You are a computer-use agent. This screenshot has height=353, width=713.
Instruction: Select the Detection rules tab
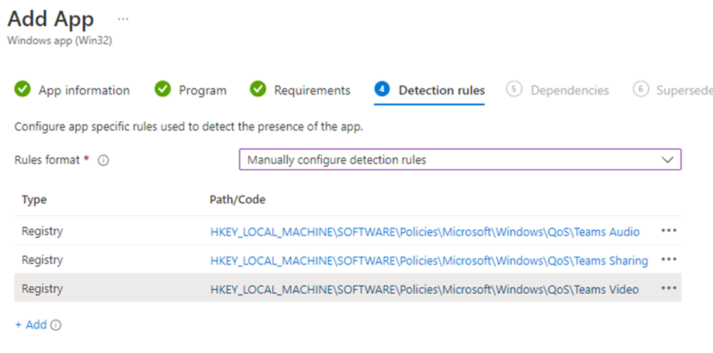(x=441, y=91)
